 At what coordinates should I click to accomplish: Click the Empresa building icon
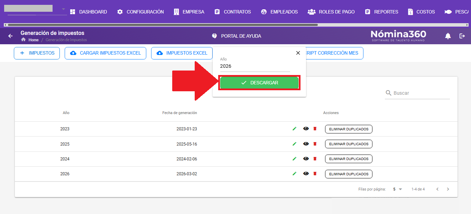176,12
